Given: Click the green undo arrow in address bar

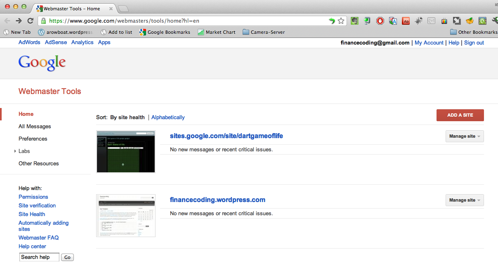Looking at the screenshot, I should pos(332,21).
